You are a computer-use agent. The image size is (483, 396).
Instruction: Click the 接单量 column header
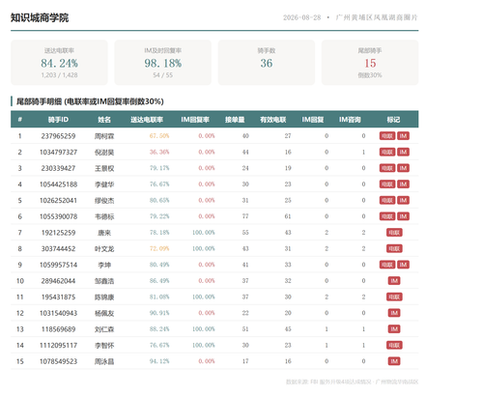[x=235, y=120]
